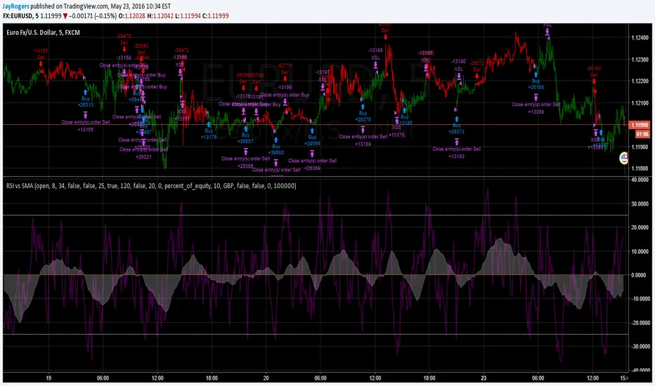Click the magenta XSL arrow under -13189
This screenshot has height=386, width=655.
pos(375,65)
